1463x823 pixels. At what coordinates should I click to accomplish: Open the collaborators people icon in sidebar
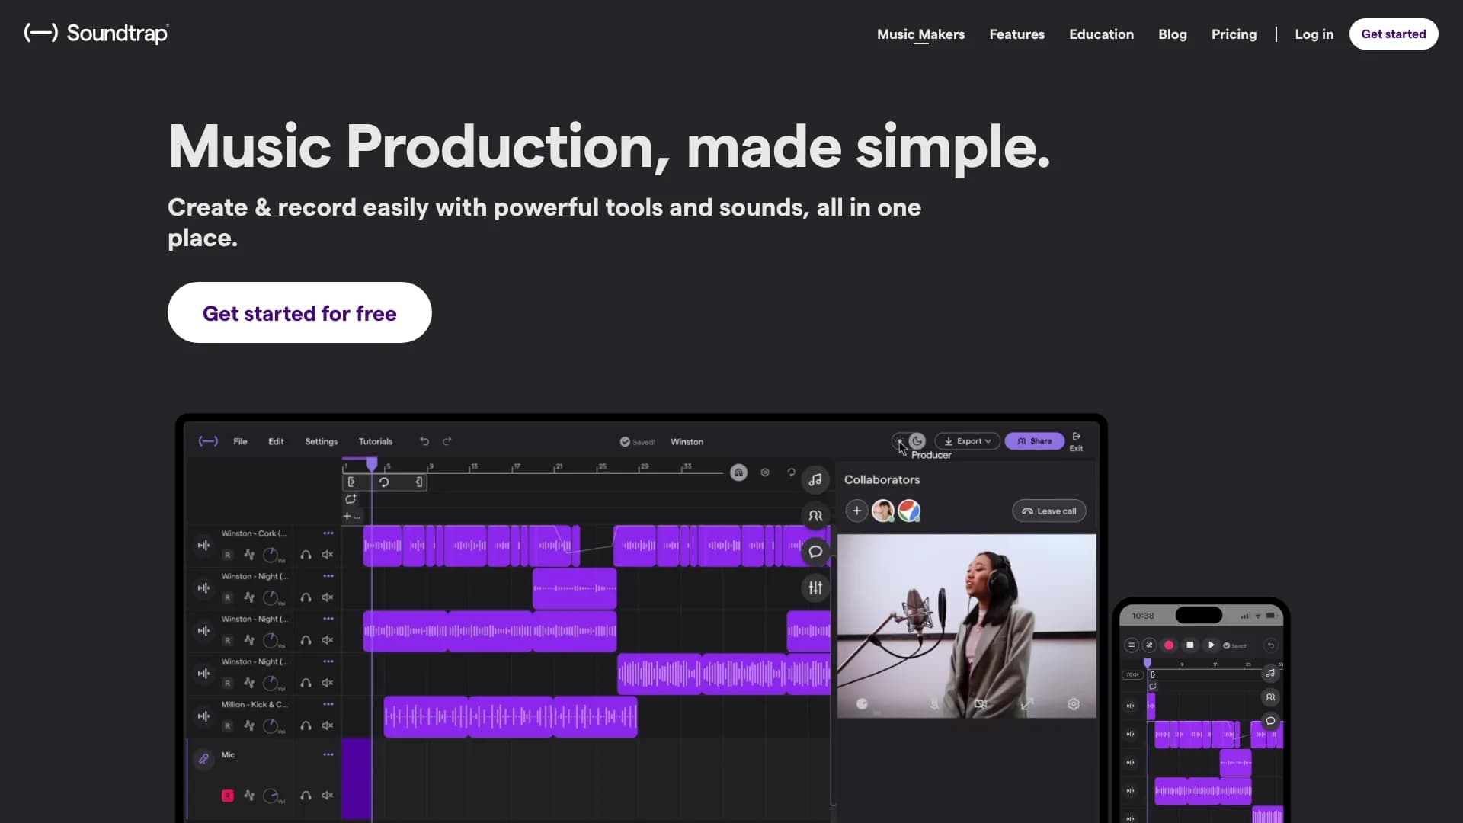pyautogui.click(x=815, y=516)
